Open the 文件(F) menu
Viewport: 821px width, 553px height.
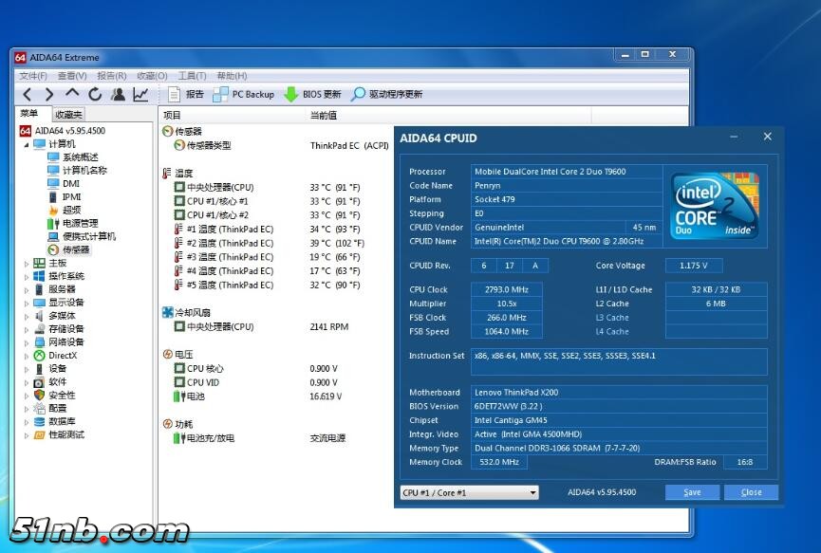pos(33,76)
